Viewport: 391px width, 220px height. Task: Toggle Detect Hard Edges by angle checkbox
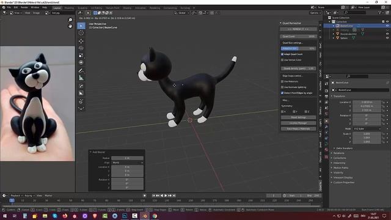coord(282,93)
